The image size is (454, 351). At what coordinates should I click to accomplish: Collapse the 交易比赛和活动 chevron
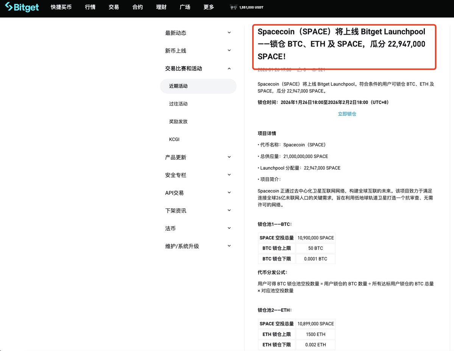point(229,68)
